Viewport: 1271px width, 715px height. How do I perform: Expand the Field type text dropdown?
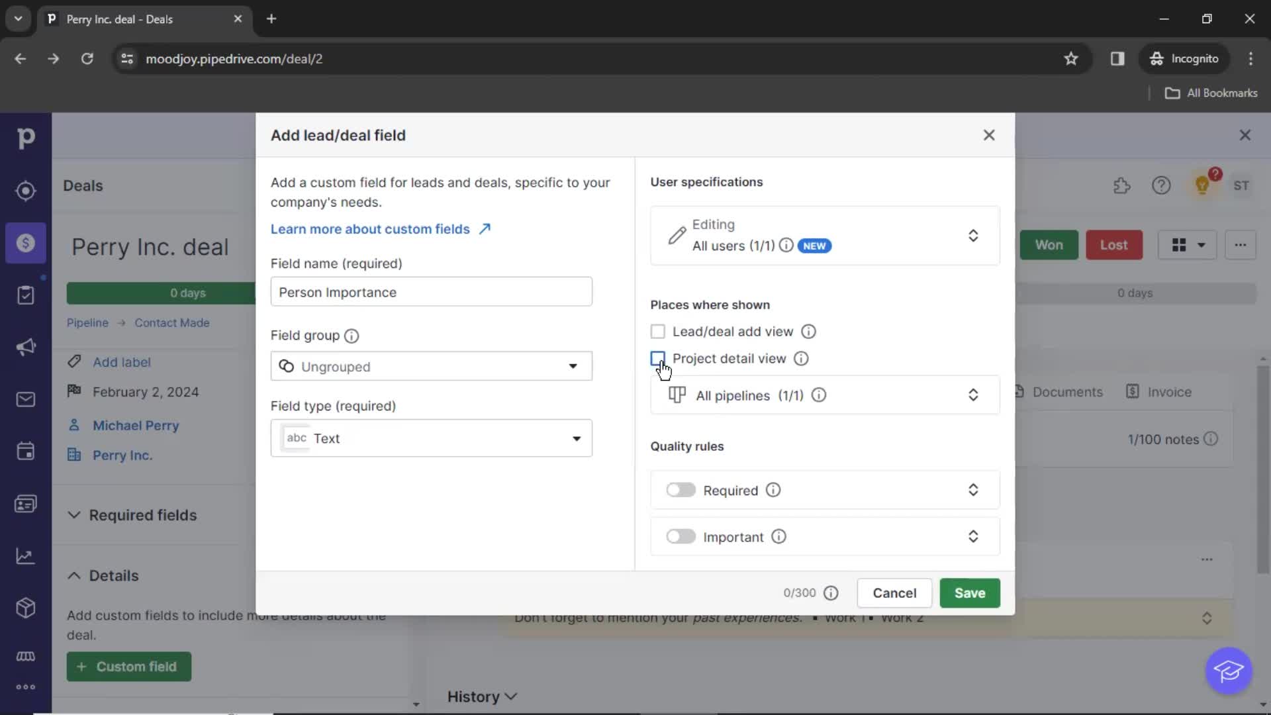coord(576,438)
